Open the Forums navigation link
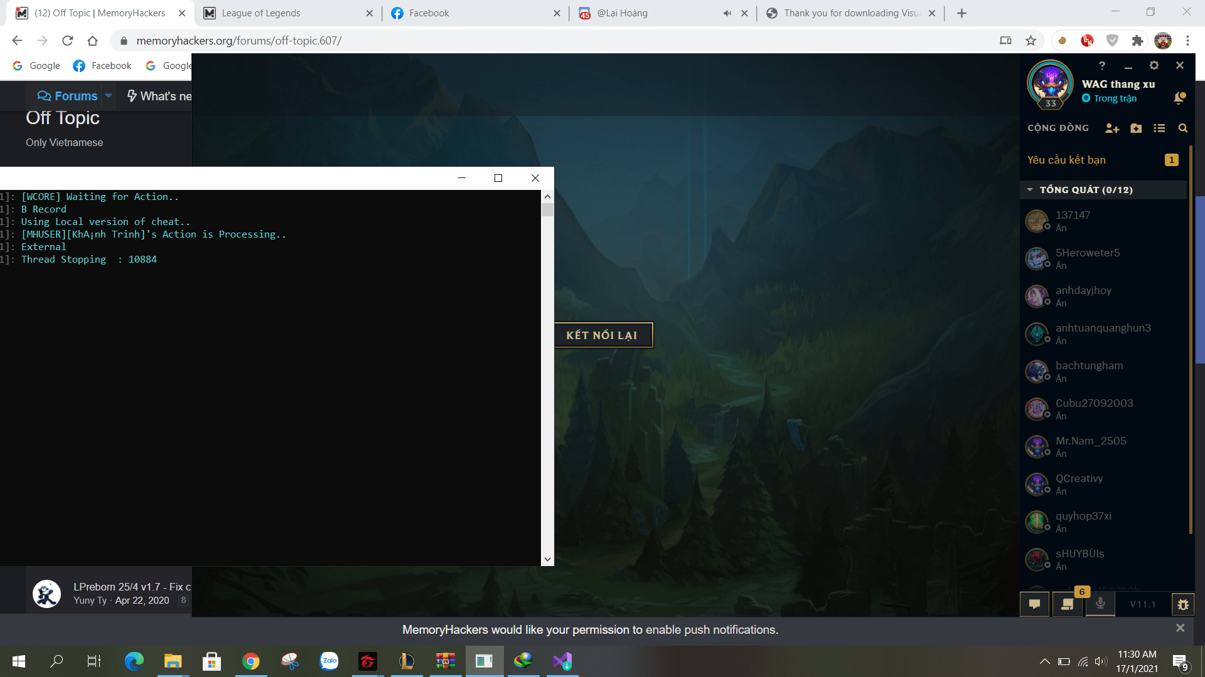Image resolution: width=1205 pixels, height=677 pixels. tap(68, 96)
